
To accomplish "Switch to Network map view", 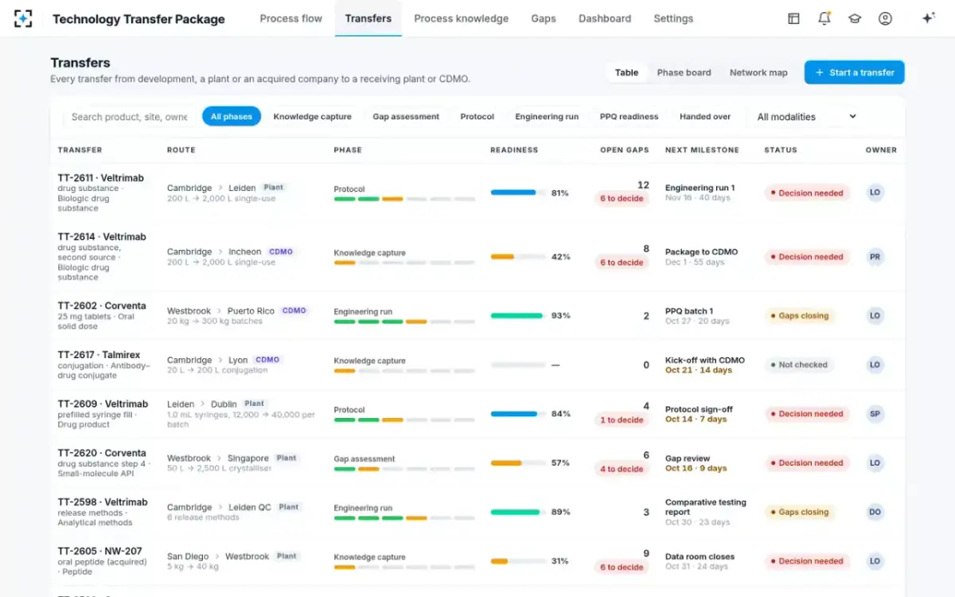I will 758,72.
